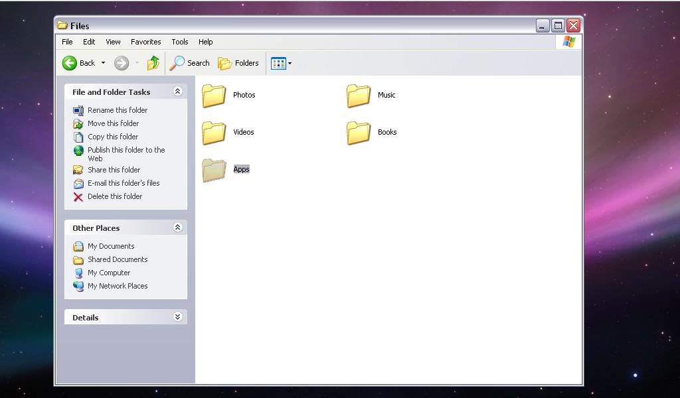
Task: Select the Books folder icon
Action: pos(359,133)
